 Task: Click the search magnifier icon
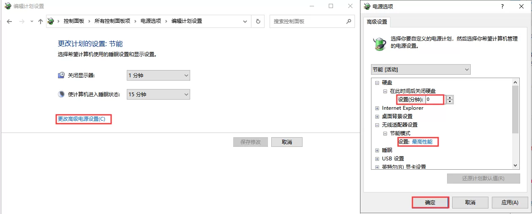coord(349,21)
